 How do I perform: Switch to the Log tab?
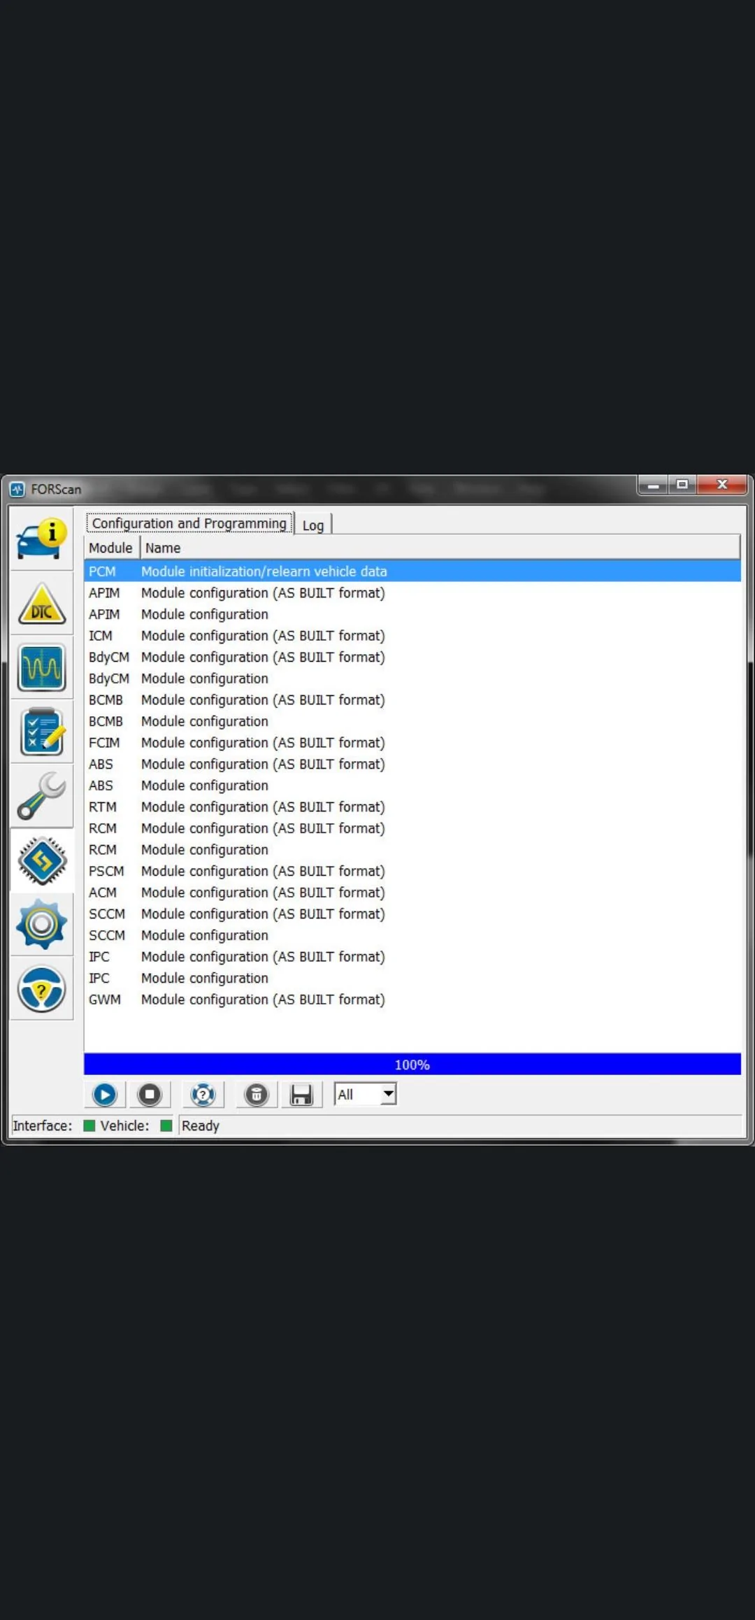(313, 525)
